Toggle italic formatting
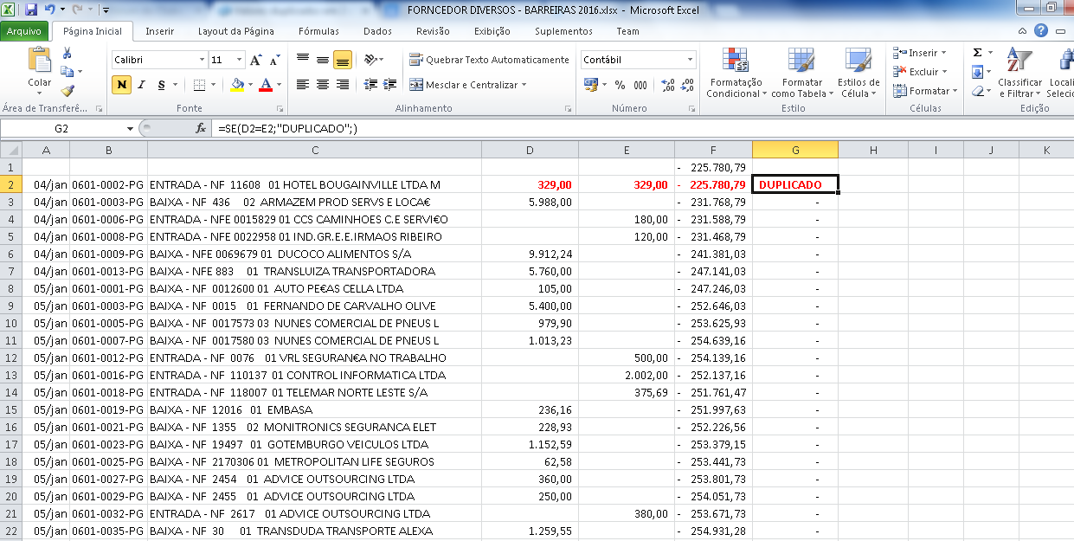 click(x=142, y=85)
